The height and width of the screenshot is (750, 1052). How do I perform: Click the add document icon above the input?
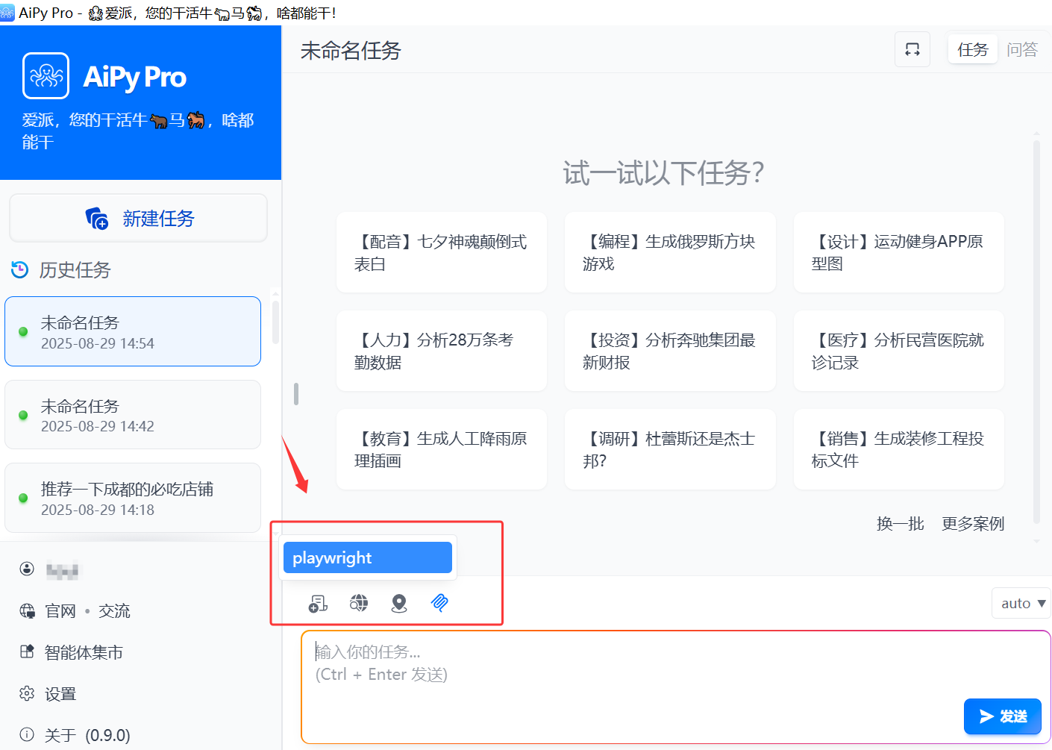point(318,603)
